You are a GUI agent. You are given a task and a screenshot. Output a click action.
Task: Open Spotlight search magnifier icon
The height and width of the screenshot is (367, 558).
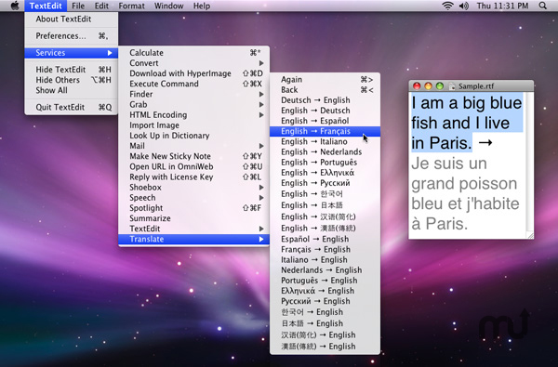[543, 6]
